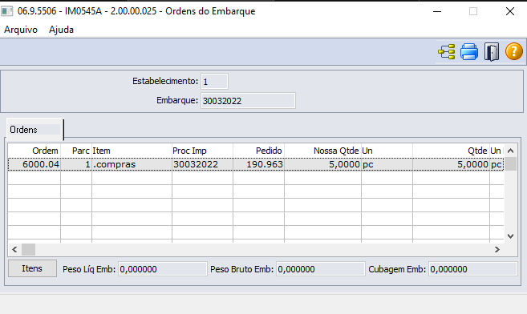
Task: Click the Qtde column header
Action: pyautogui.click(x=451, y=151)
